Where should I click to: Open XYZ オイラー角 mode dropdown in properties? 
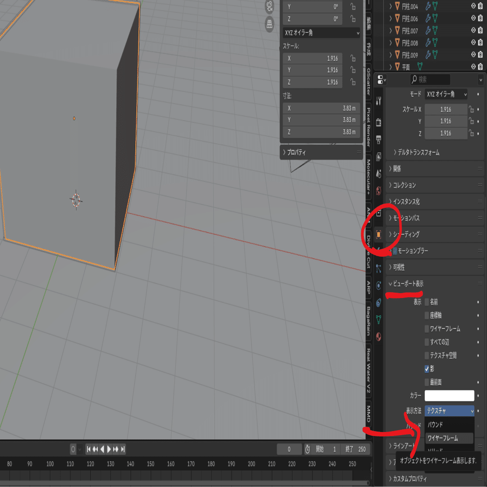[446, 94]
